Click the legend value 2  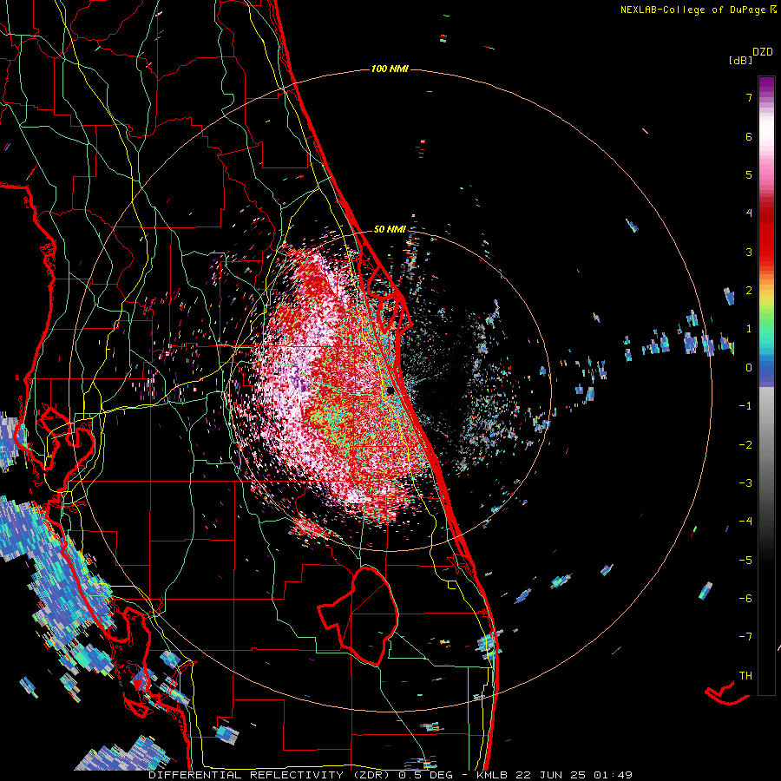pos(749,291)
